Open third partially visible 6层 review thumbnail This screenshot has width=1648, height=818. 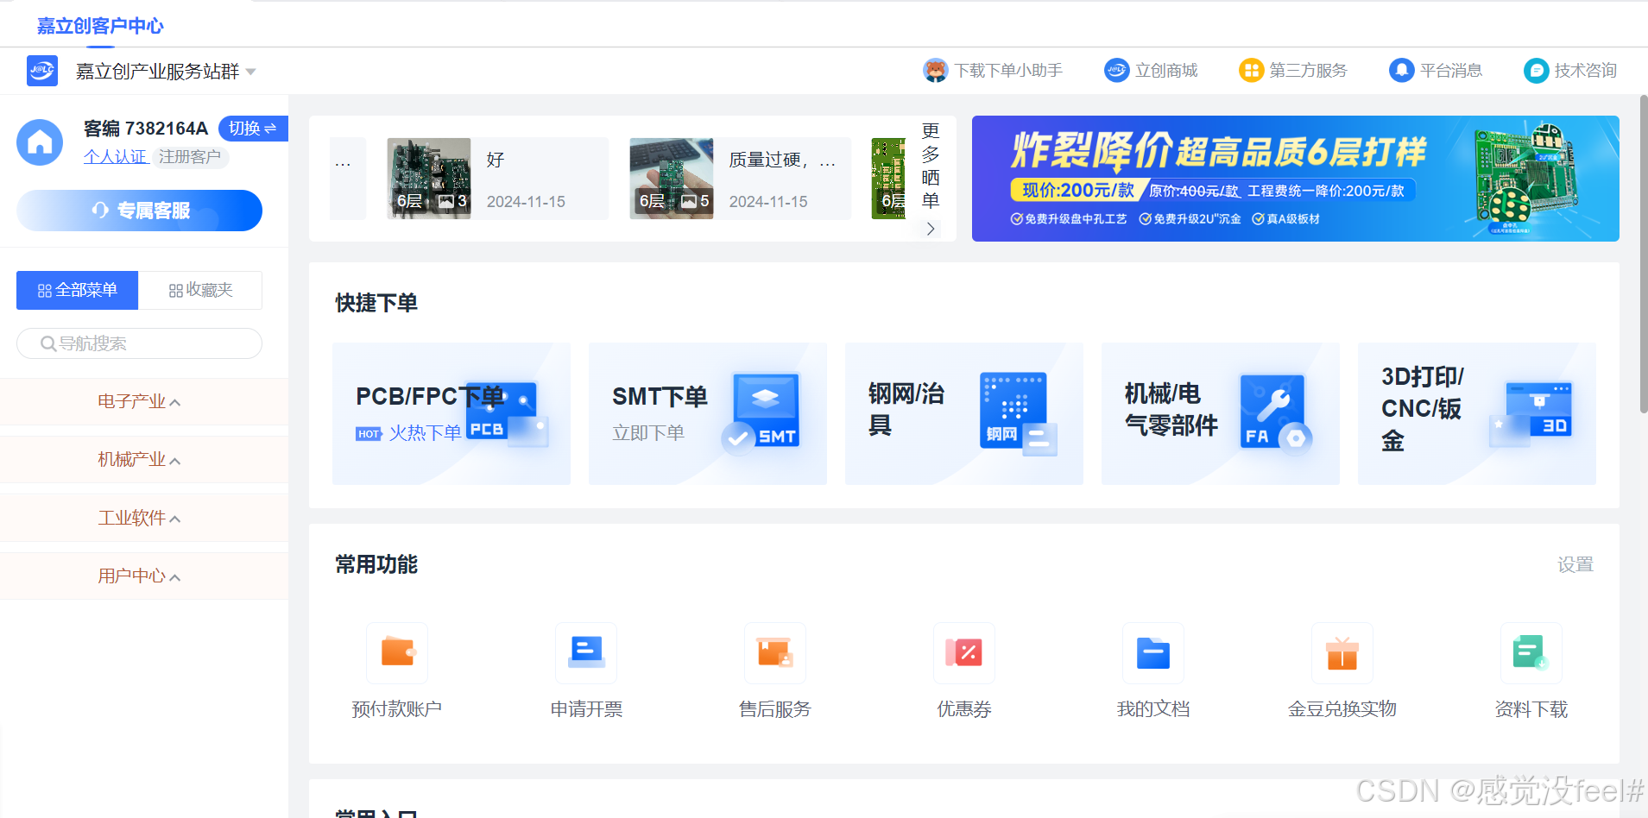[x=888, y=179]
